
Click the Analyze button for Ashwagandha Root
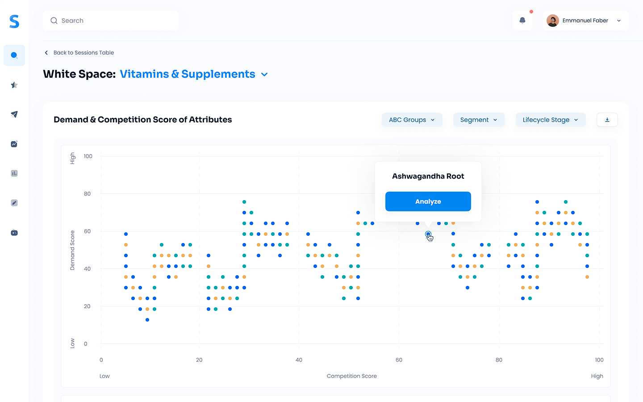point(428,201)
